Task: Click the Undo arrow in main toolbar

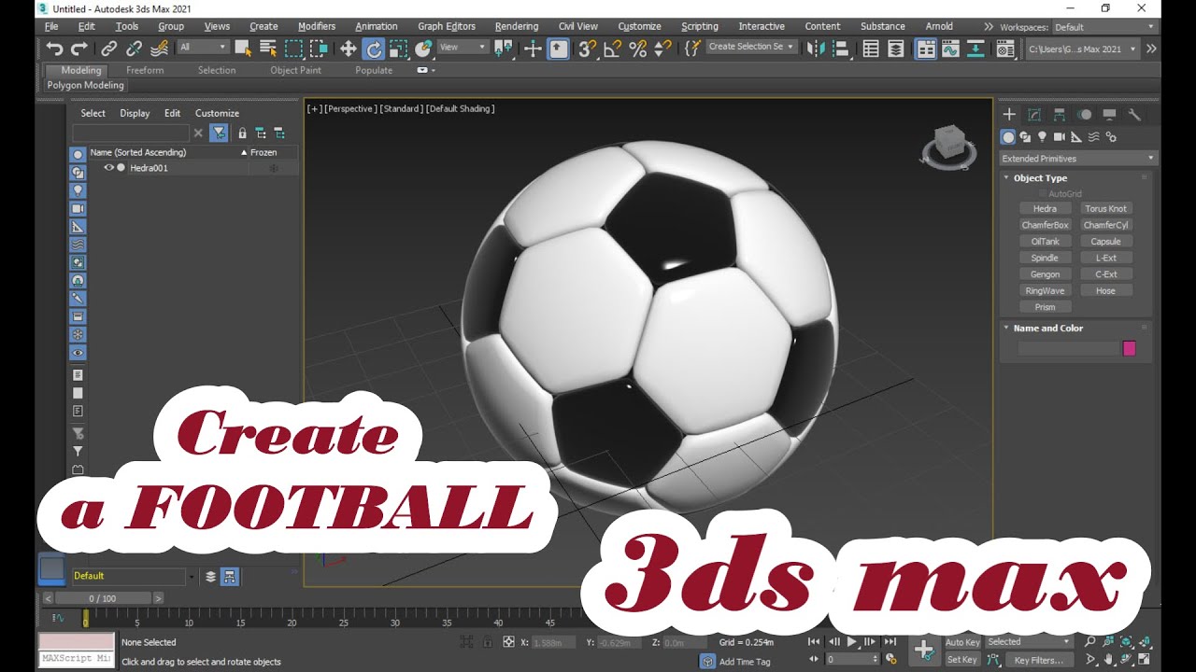Action: point(54,49)
